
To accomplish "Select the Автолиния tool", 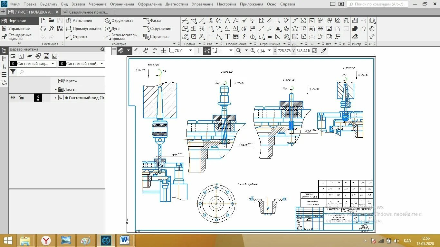I will [x=79, y=21].
